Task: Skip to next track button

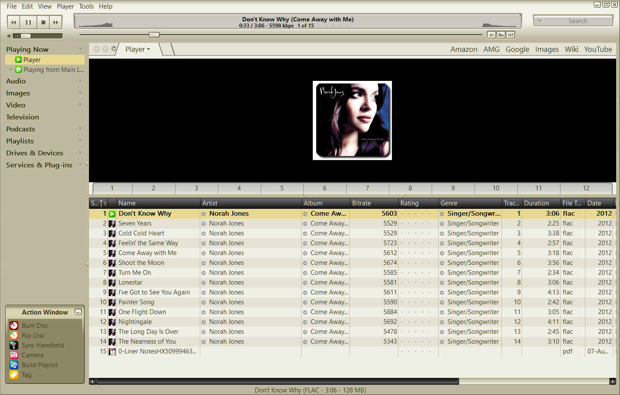Action: coord(56,22)
